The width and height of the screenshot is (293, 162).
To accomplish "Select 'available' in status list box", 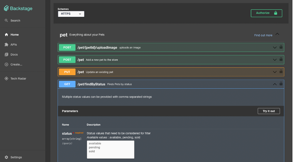I will click(95, 143).
